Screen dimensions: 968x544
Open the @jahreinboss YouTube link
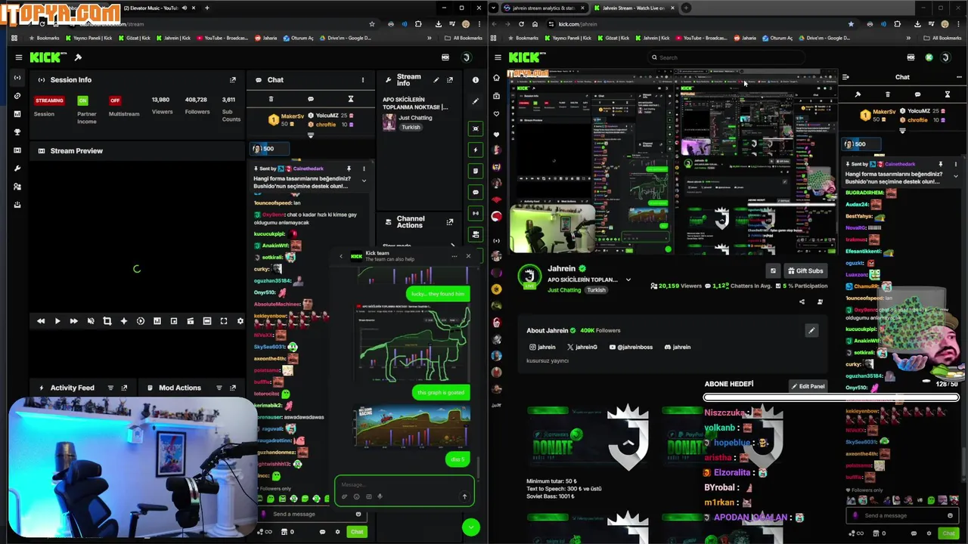coord(631,347)
